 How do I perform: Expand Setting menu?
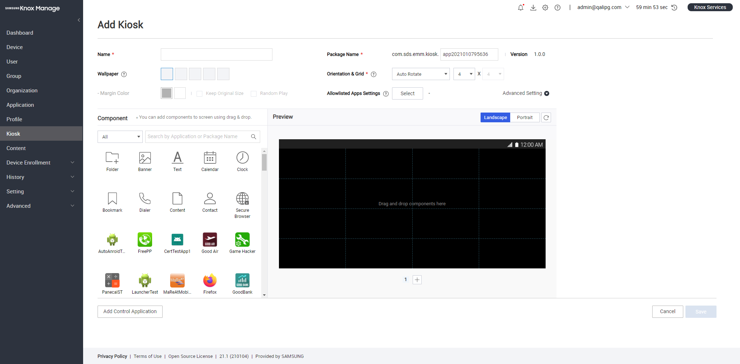point(41,192)
